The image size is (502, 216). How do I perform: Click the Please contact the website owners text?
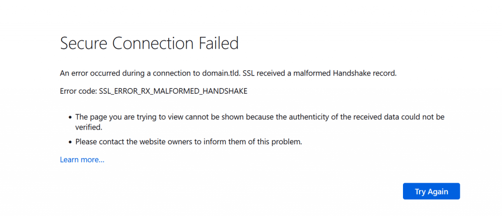(x=142, y=142)
